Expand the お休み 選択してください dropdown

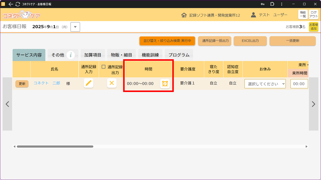(265, 84)
